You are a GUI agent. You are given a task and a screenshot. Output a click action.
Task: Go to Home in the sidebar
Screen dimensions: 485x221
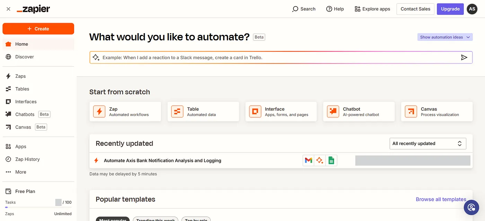tap(38, 44)
